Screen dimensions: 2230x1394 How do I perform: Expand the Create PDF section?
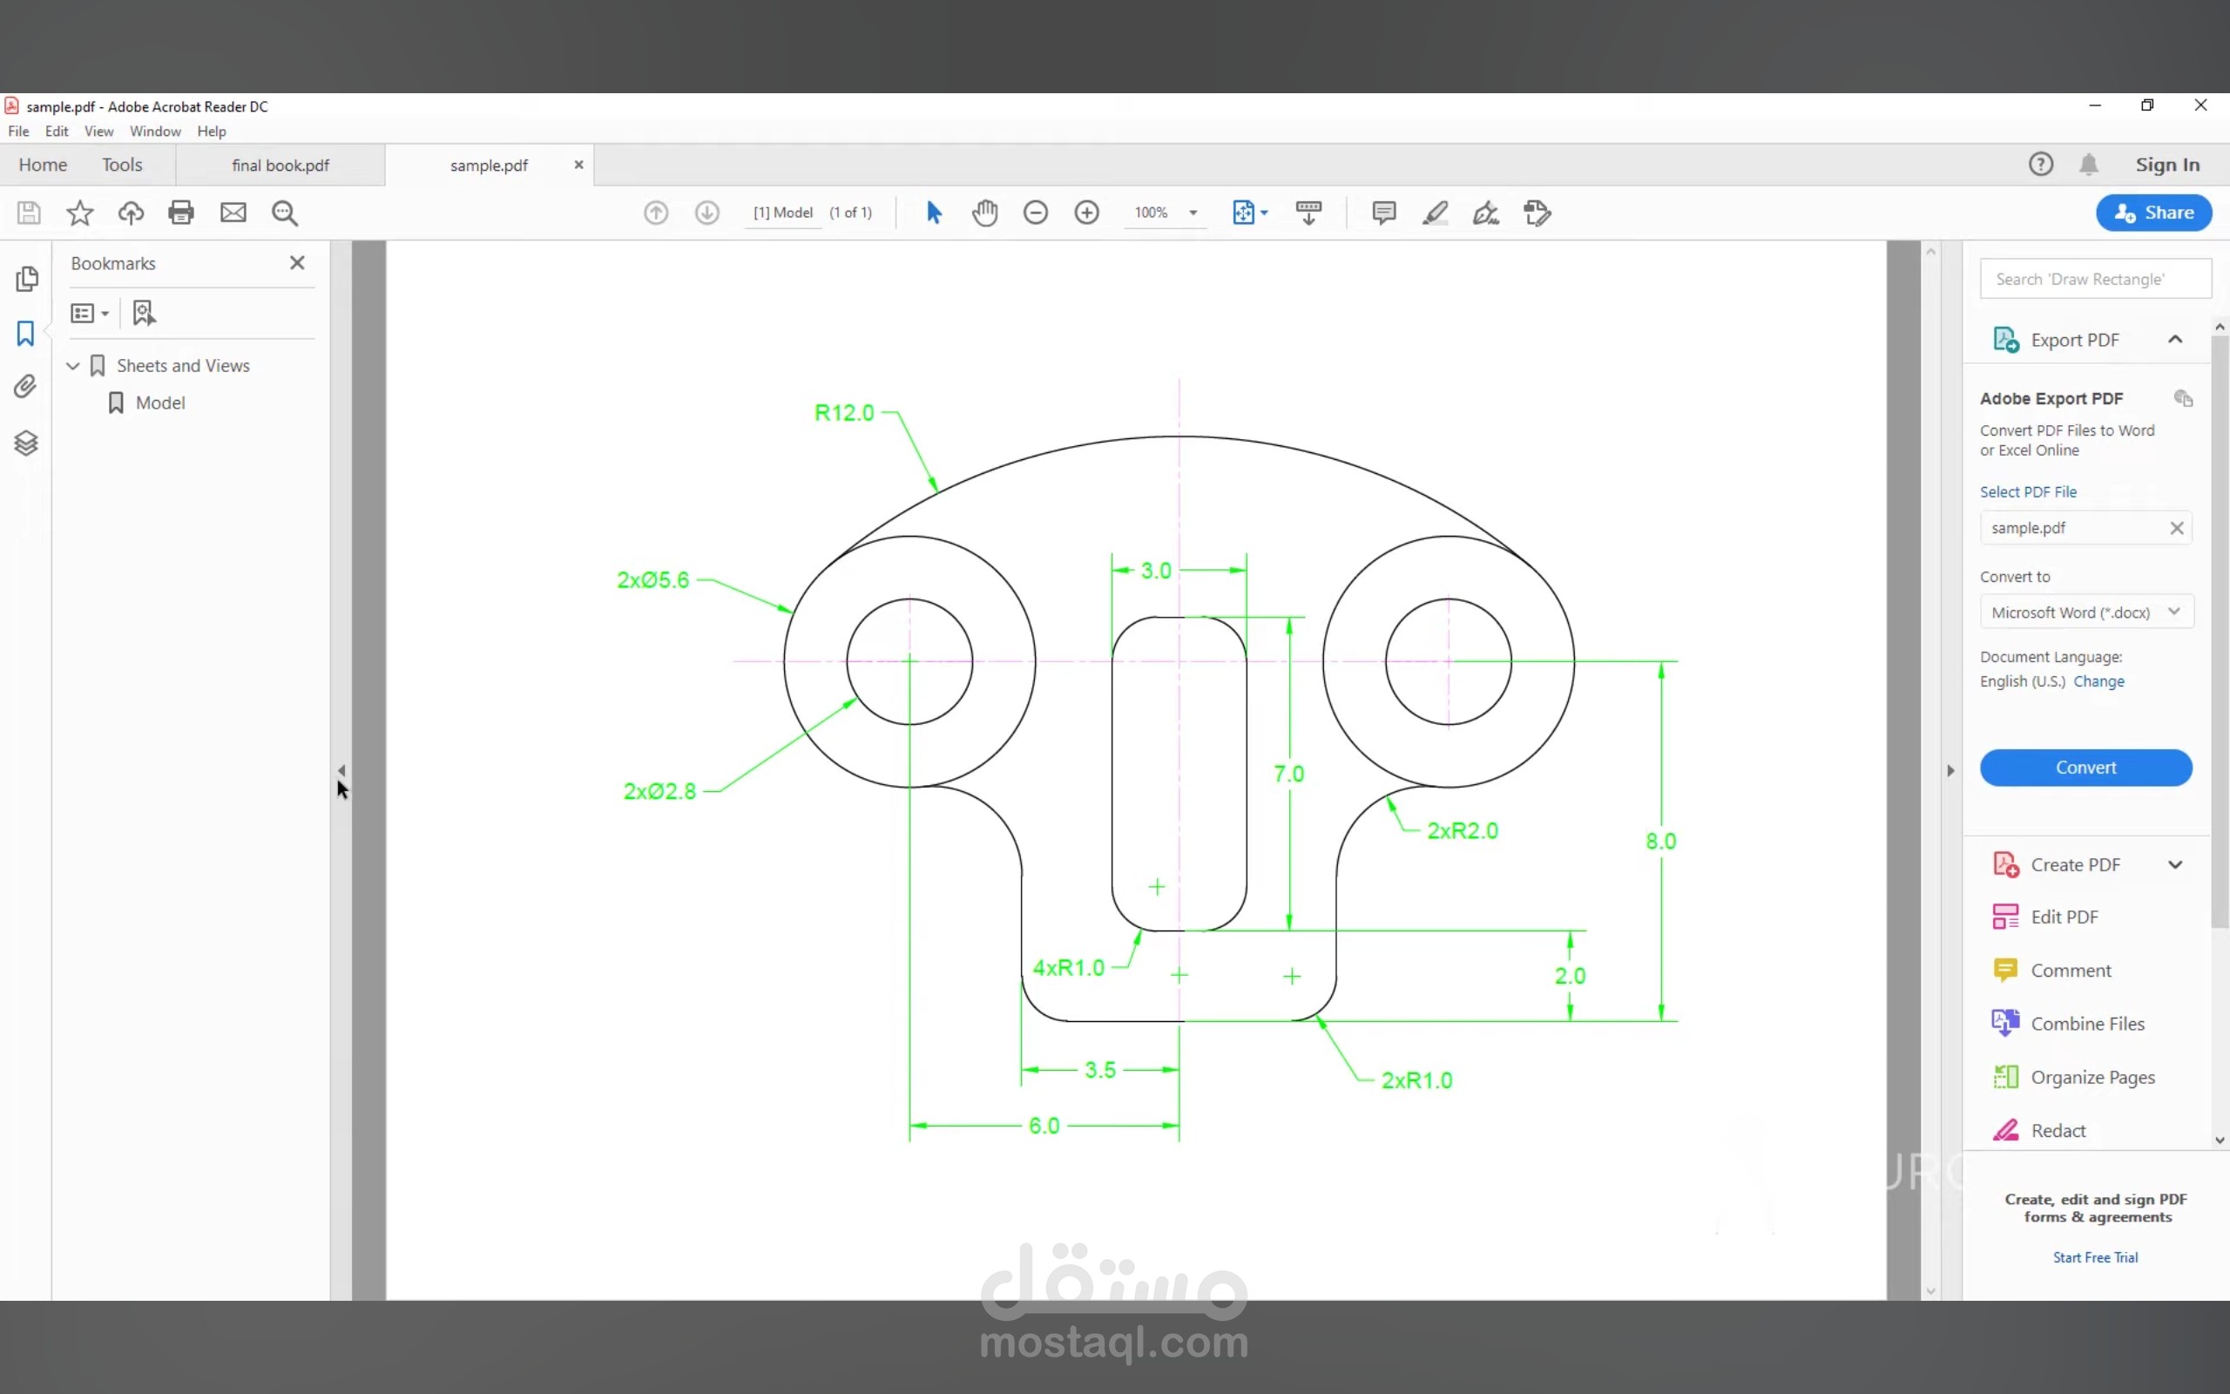2175,865
